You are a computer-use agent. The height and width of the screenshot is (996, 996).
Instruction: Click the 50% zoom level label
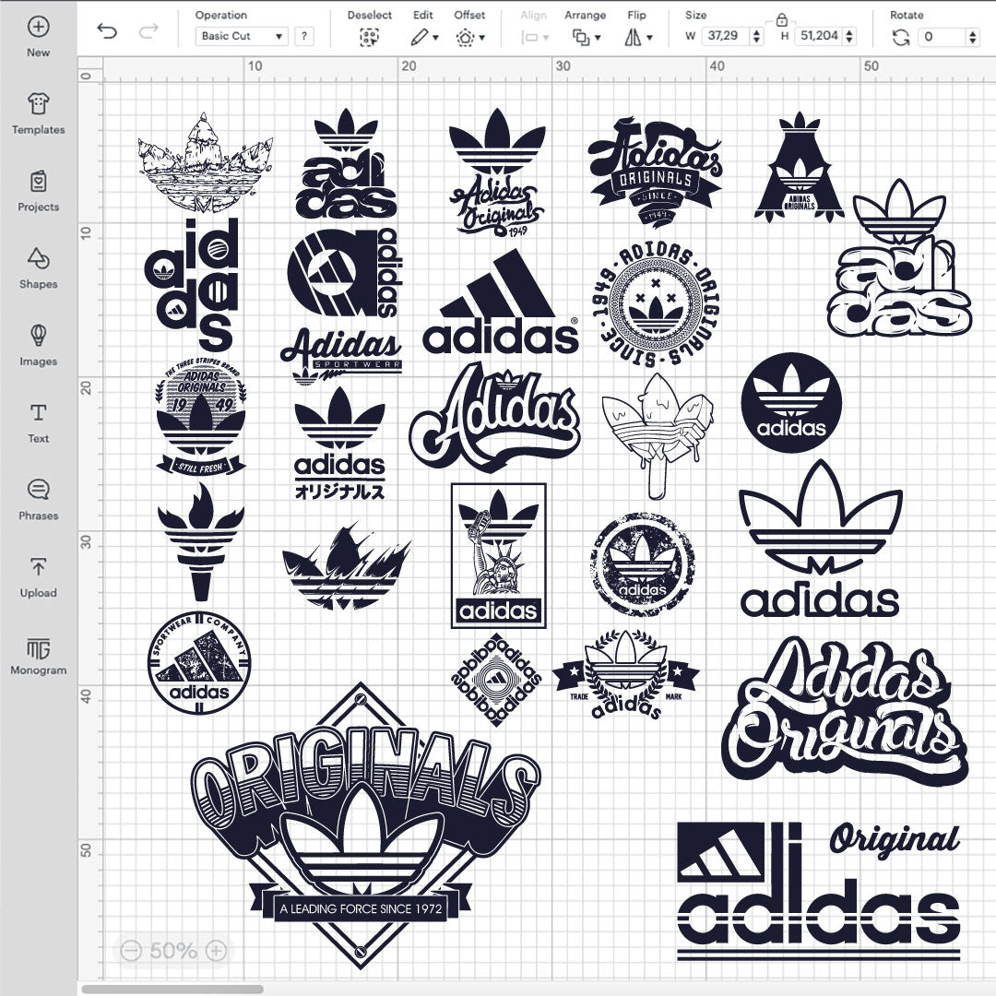coord(173,950)
